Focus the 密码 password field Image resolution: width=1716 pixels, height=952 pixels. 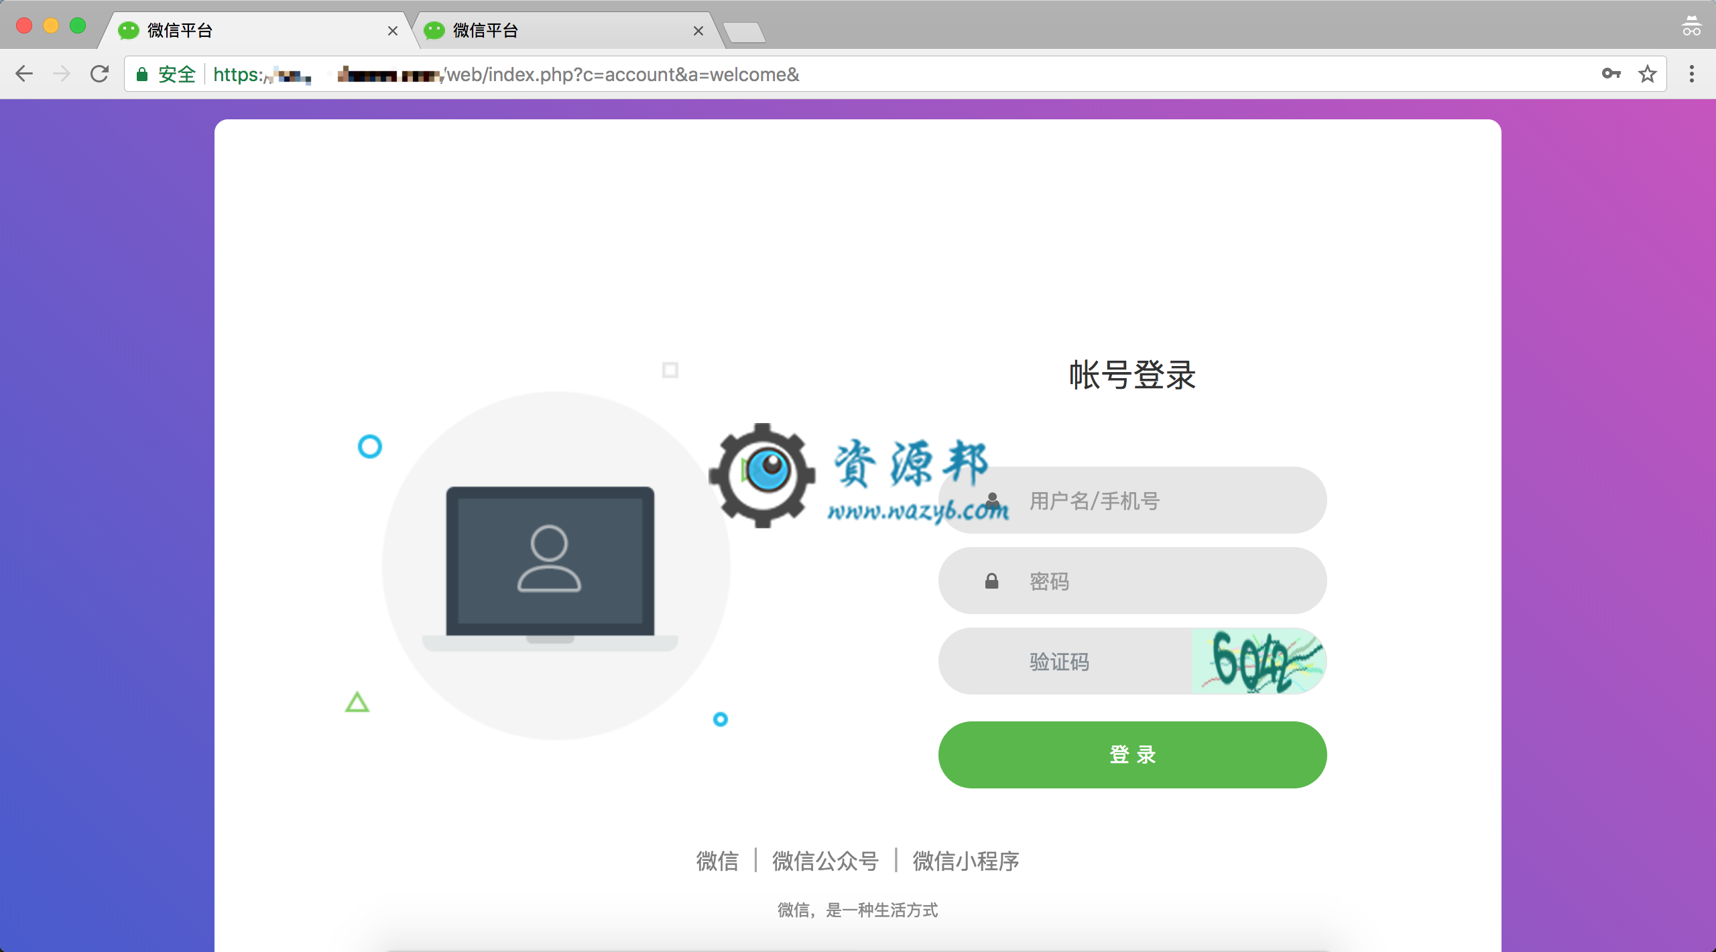click(x=1133, y=581)
